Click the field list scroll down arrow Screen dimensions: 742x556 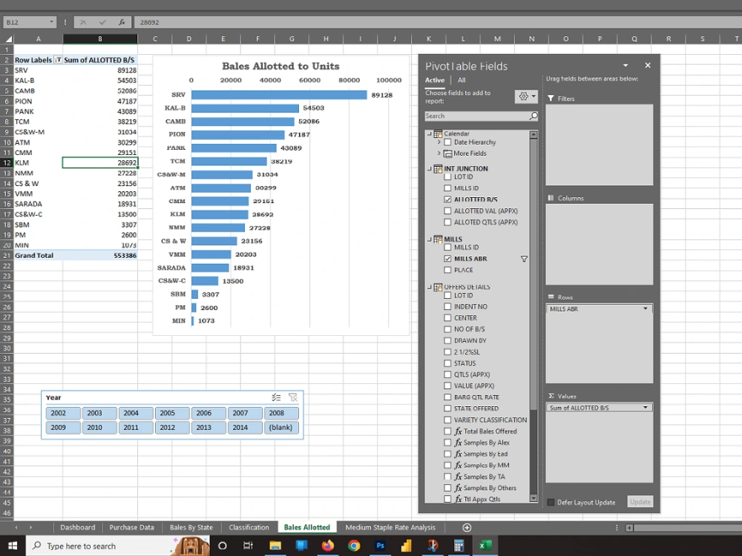click(x=533, y=498)
